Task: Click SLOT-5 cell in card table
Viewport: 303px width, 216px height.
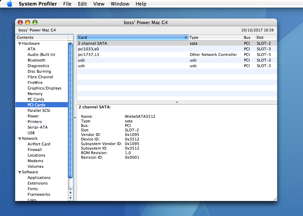Action: pos(264,55)
